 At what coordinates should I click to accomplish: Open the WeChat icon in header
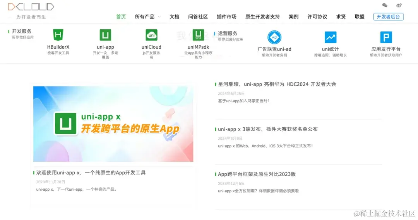(x=385, y=5)
